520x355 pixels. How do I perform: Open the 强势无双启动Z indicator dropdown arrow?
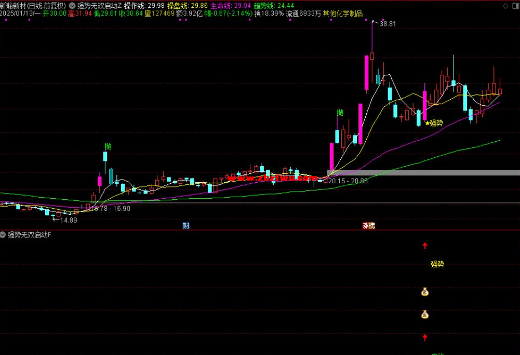coord(72,6)
